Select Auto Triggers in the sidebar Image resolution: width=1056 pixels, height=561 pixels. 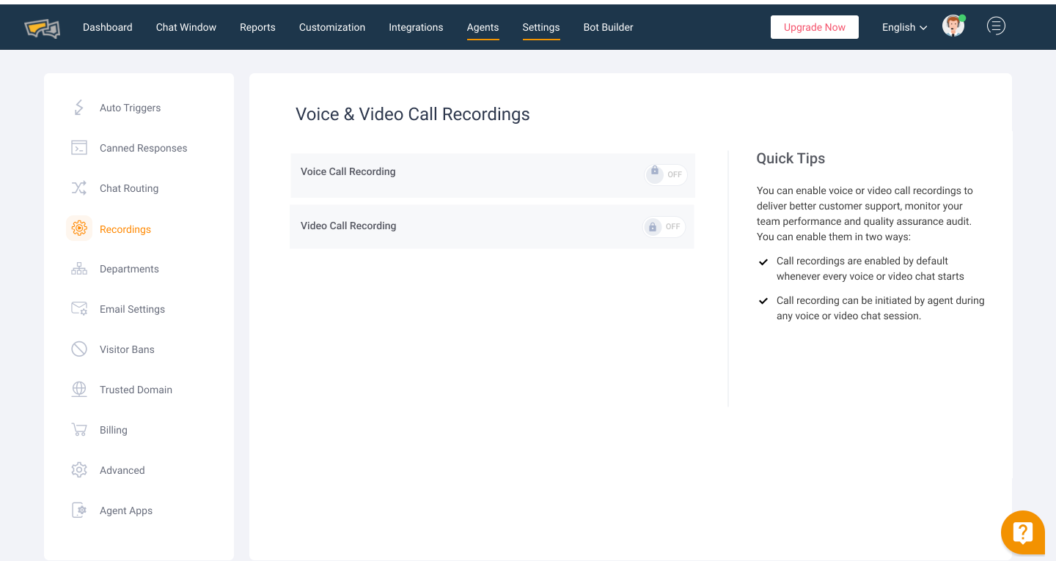[131, 108]
